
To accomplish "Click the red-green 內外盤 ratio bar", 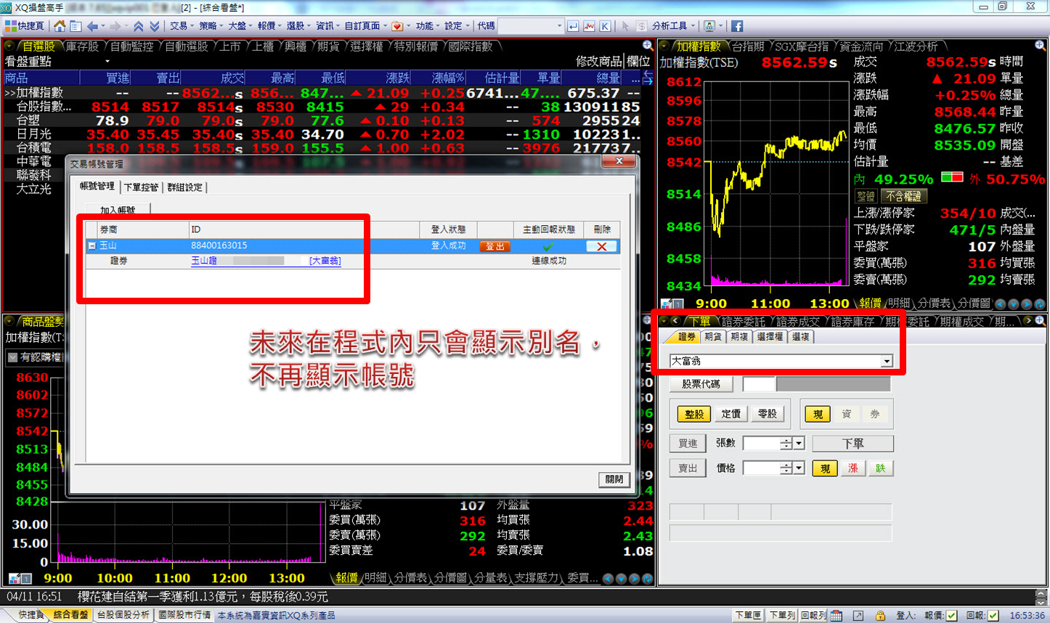I will [x=951, y=178].
